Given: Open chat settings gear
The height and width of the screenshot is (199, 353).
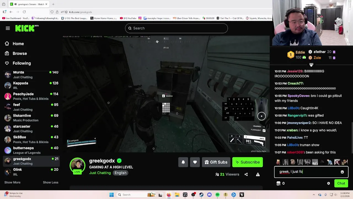Looking at the screenshot, I should (x=328, y=183).
